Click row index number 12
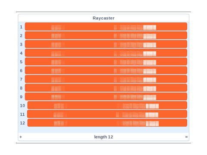 point(22,123)
